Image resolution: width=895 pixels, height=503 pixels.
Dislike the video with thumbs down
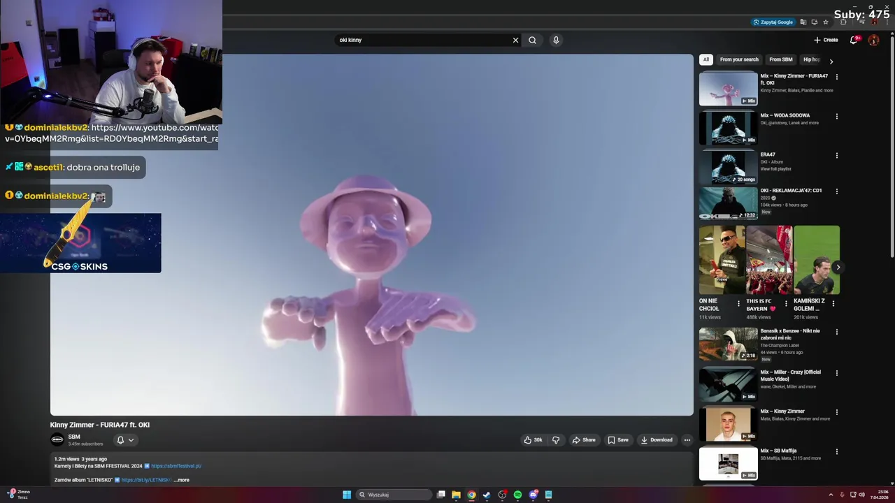click(556, 440)
